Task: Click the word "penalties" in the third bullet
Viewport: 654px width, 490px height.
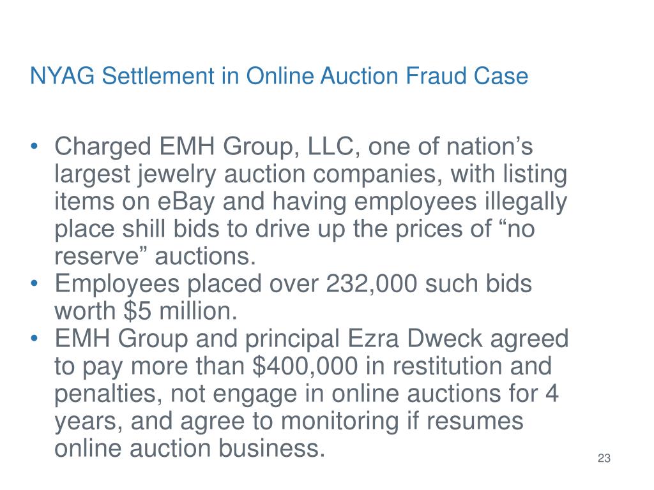Action: (105, 394)
